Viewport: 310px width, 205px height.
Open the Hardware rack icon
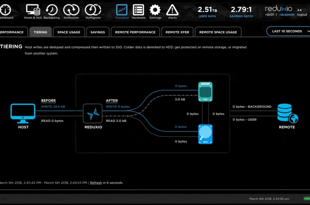(138, 10)
